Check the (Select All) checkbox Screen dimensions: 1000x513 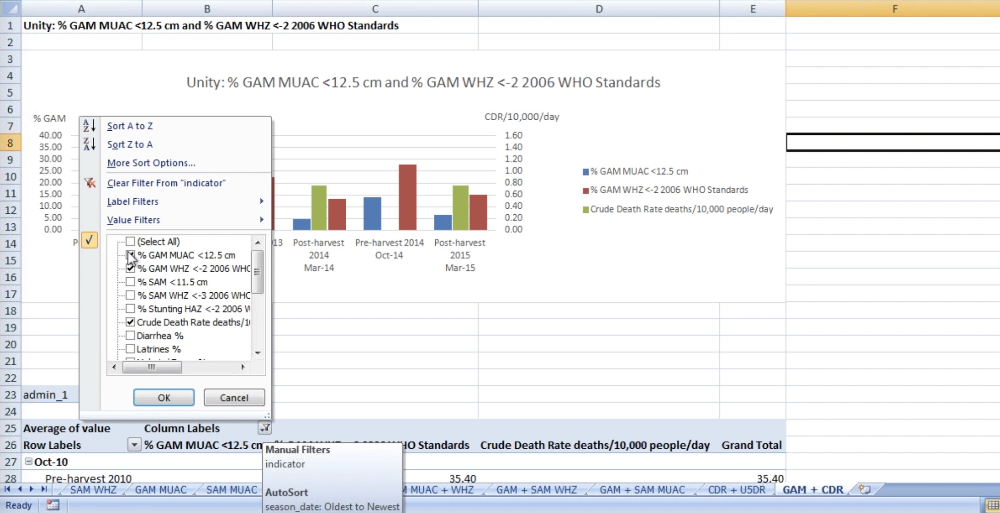point(130,241)
